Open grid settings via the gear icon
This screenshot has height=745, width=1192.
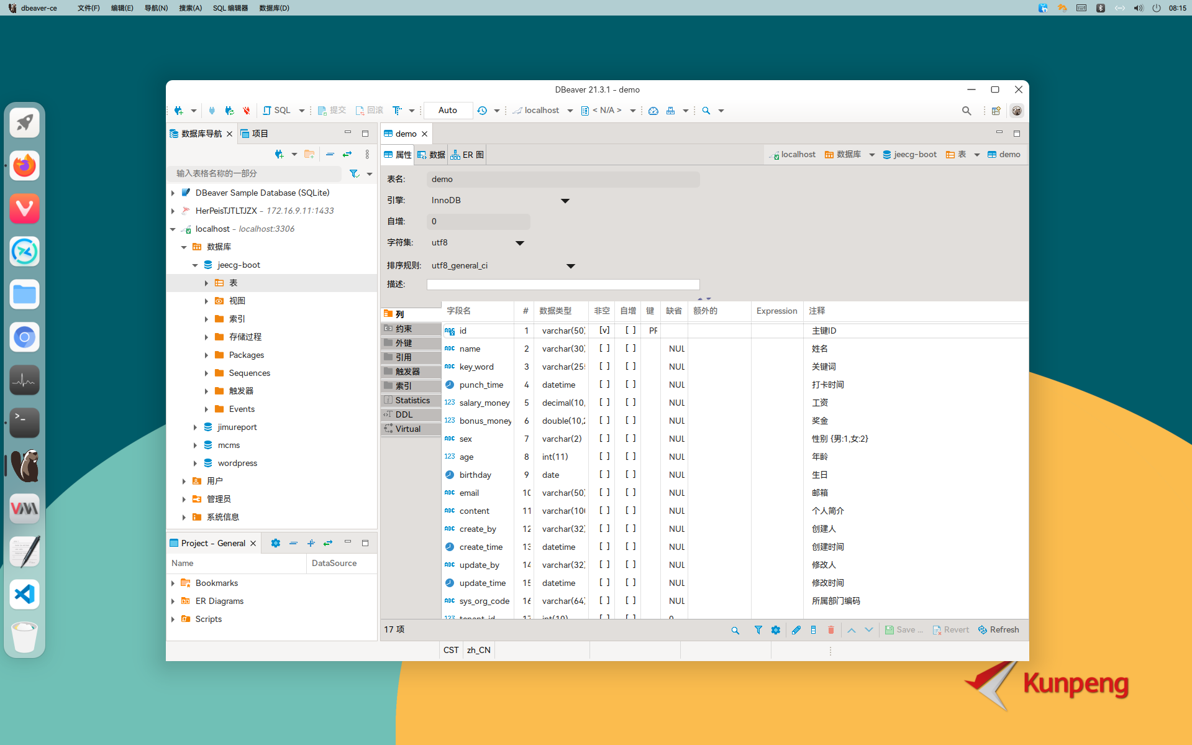[x=776, y=629]
